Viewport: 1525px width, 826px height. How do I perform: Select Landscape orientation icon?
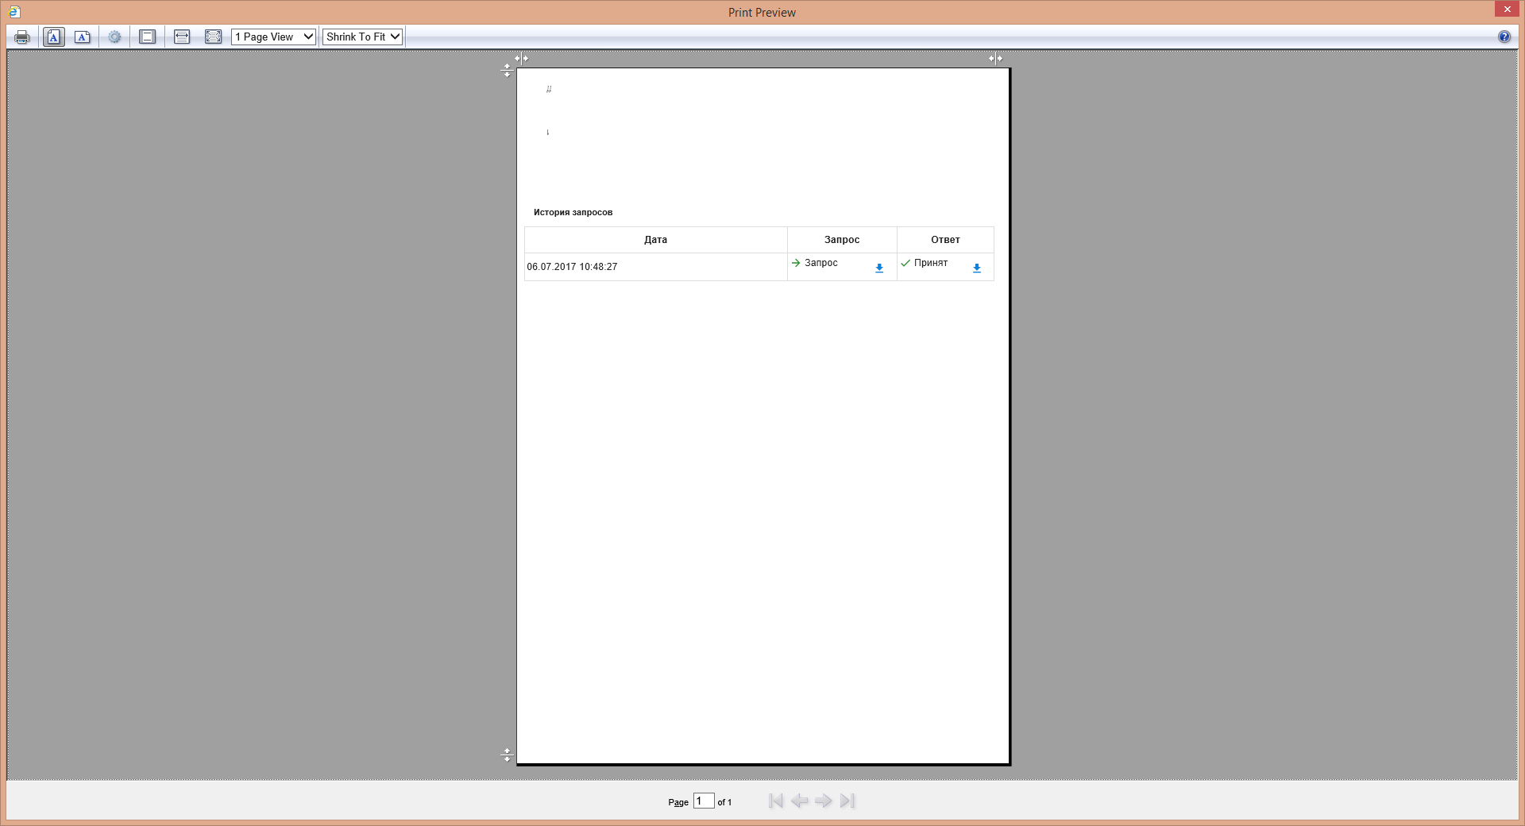coord(83,37)
